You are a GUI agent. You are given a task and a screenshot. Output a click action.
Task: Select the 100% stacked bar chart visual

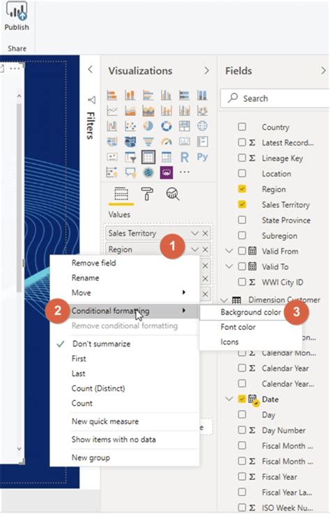184,96
